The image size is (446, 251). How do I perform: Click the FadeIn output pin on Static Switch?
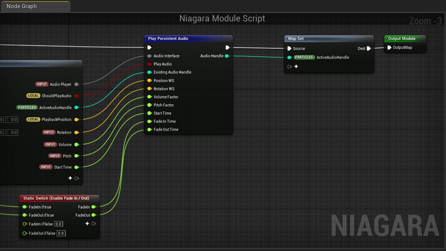coord(94,207)
